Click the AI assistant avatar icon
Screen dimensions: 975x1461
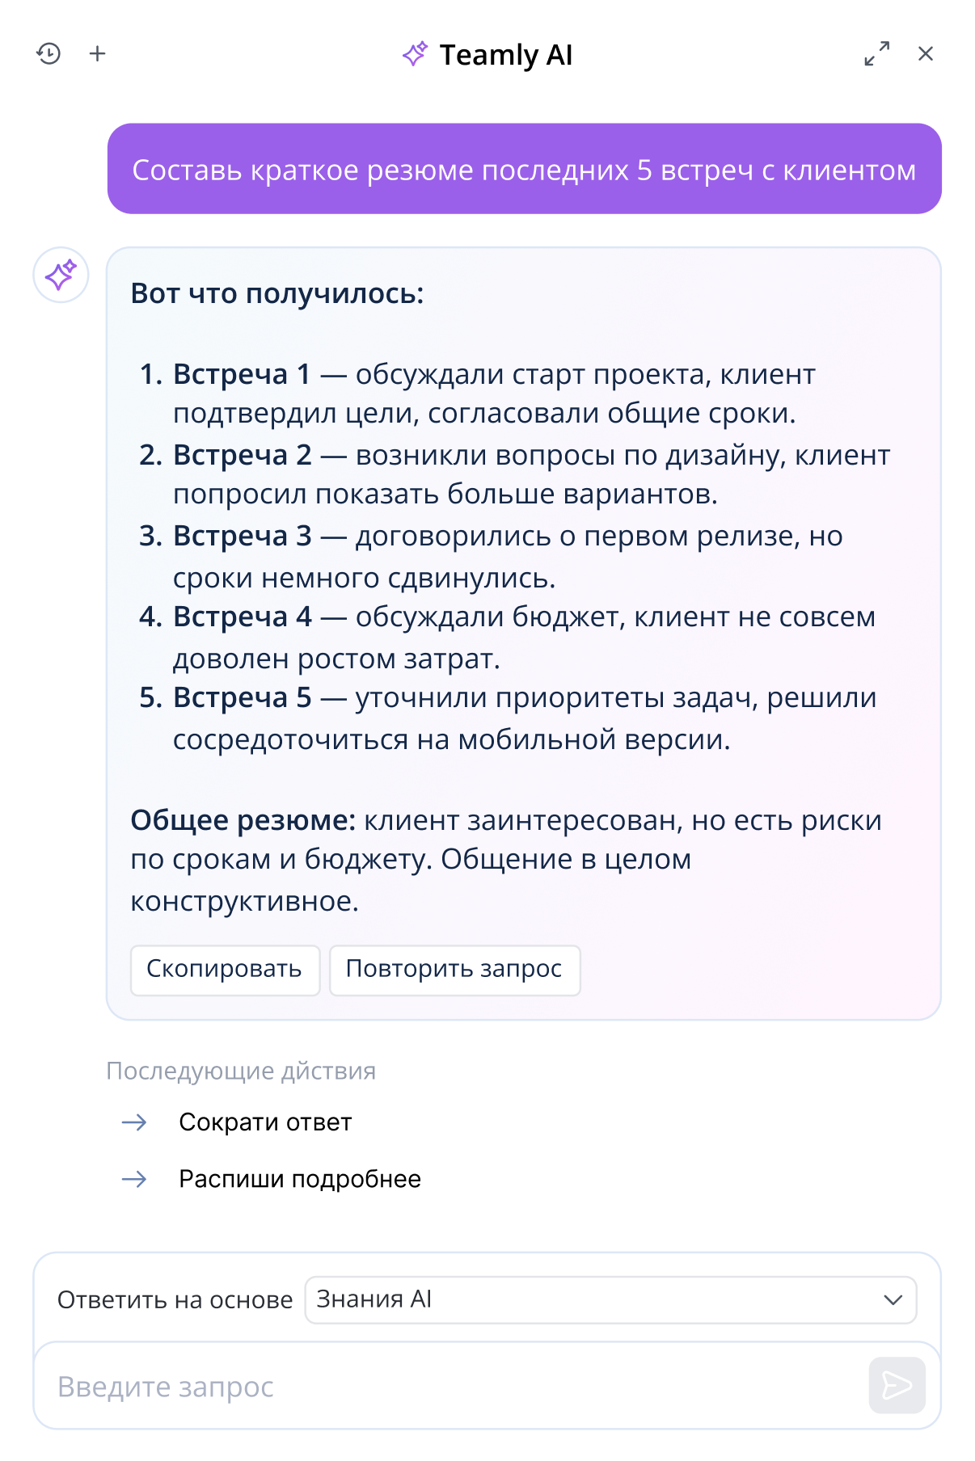(x=61, y=275)
